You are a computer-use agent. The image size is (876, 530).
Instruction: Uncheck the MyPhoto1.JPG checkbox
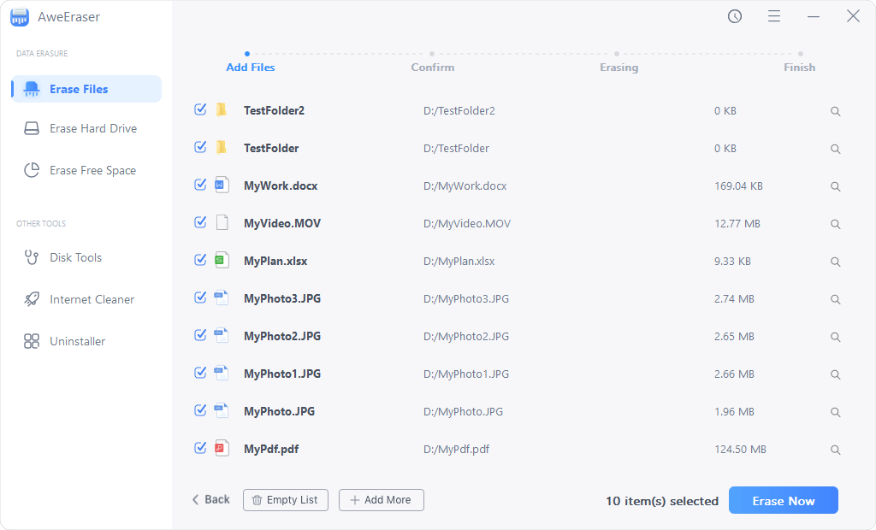click(x=200, y=373)
